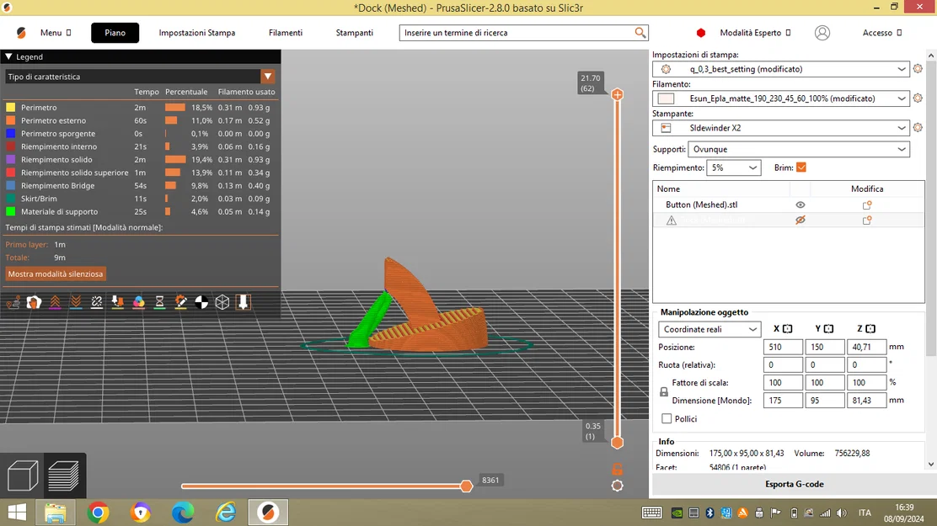Open Impostazioni di stampa preset dropdown
This screenshot has width=937, height=526.
[781, 69]
